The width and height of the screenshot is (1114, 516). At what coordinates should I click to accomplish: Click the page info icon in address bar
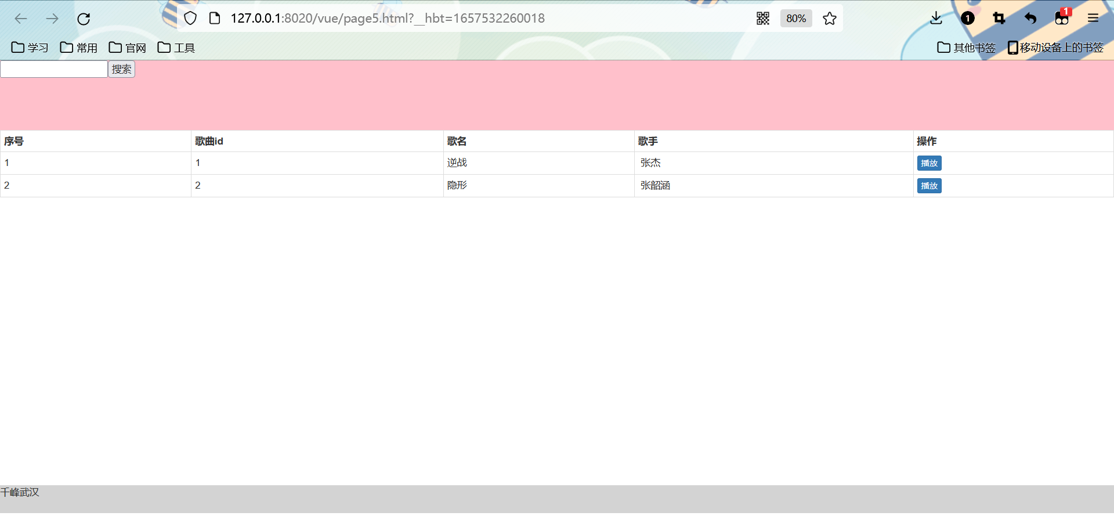pyautogui.click(x=215, y=18)
